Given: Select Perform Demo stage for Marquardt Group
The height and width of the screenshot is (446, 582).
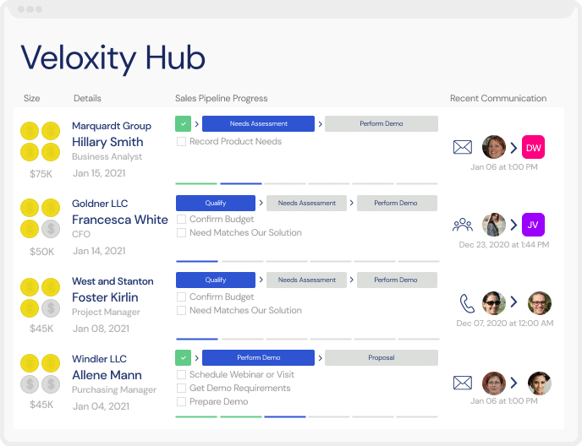Looking at the screenshot, I should [382, 124].
